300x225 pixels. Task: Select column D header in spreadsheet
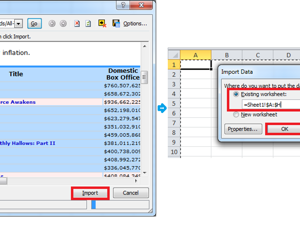[287, 55]
